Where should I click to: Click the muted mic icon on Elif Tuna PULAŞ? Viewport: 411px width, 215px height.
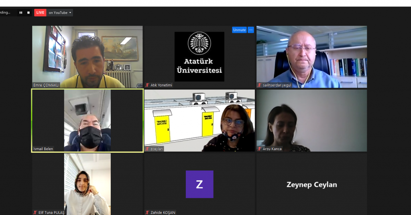pos(35,212)
